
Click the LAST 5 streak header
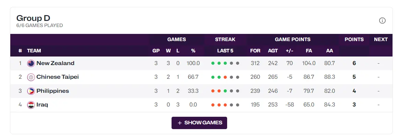(225, 51)
